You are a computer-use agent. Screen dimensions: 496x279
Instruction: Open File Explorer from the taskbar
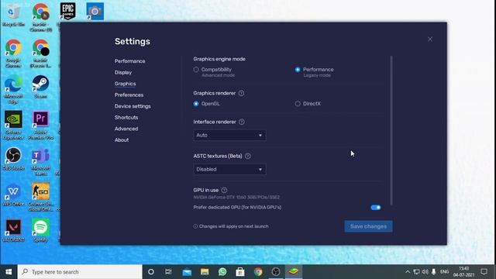[205, 272]
